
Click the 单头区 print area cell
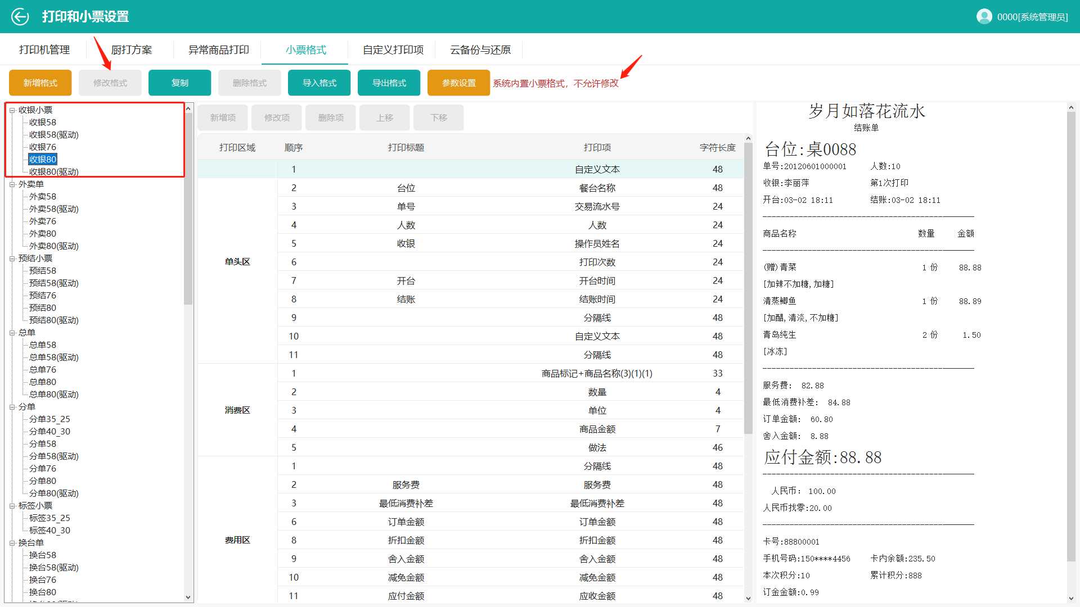(x=237, y=262)
